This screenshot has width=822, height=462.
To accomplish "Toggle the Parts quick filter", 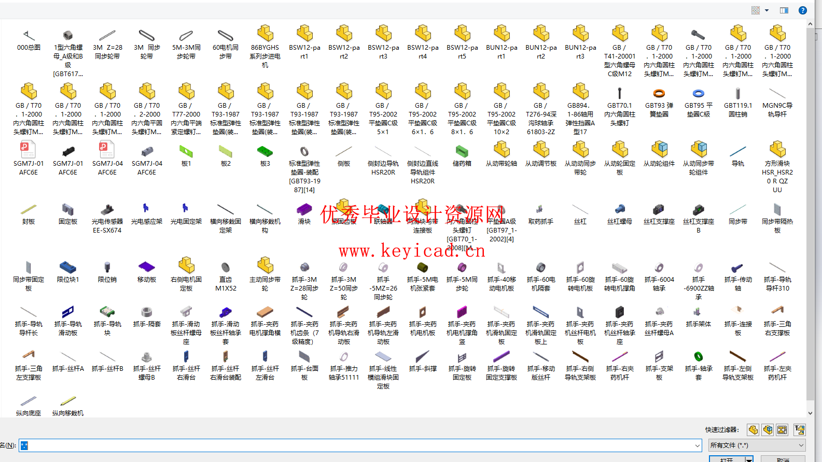I will [753, 429].
